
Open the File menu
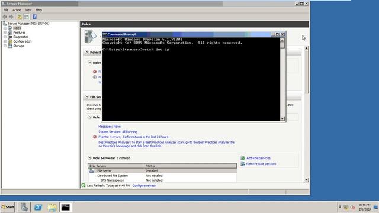click(x=6, y=10)
